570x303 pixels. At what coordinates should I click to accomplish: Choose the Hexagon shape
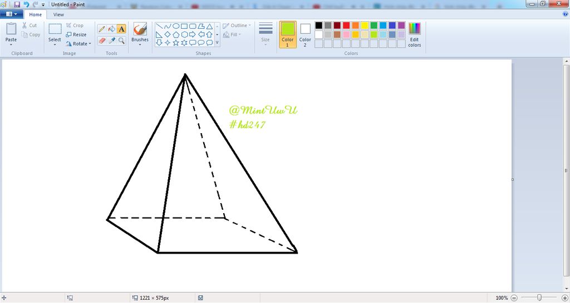[184, 34]
